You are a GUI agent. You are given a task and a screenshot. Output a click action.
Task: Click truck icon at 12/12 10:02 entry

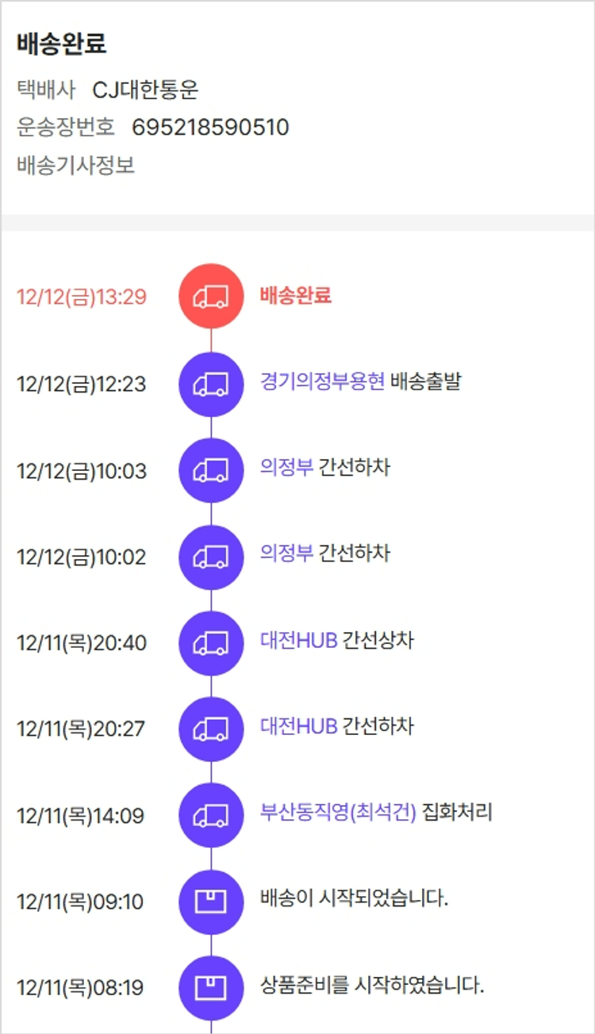pos(211,557)
